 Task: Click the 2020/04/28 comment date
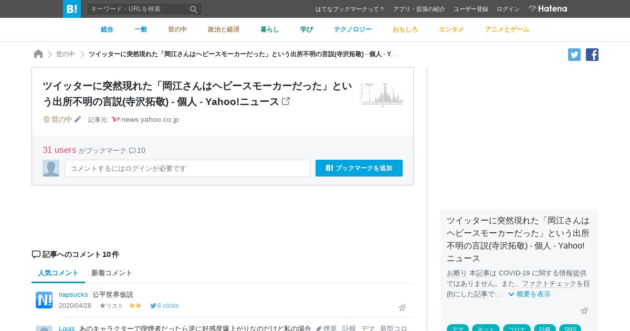75,306
